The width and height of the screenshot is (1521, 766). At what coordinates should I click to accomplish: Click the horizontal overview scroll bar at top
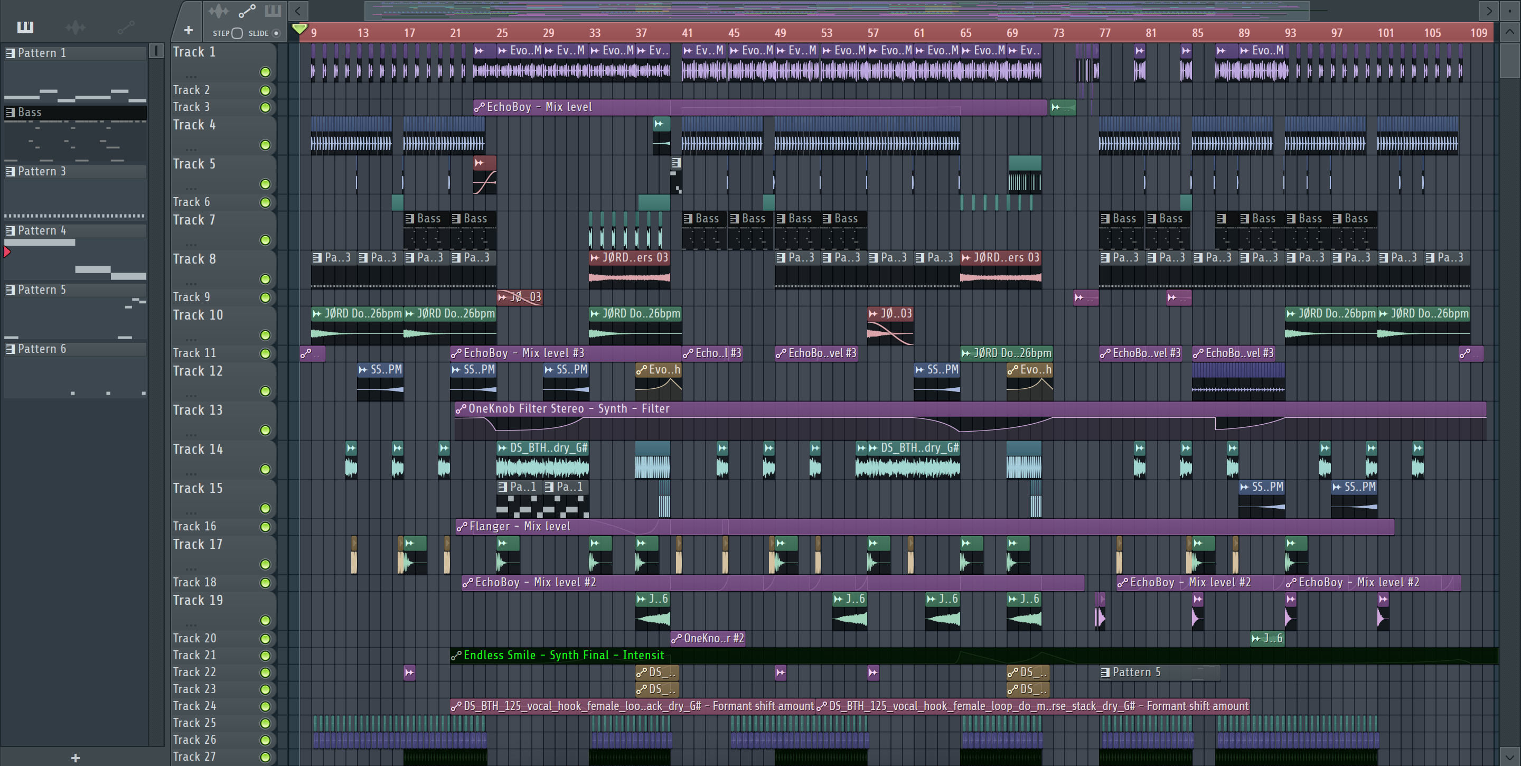tap(837, 10)
